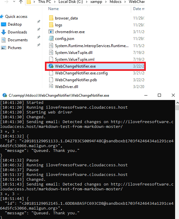Select the WebChangeNotifier.exe.config file icon

click(51, 73)
